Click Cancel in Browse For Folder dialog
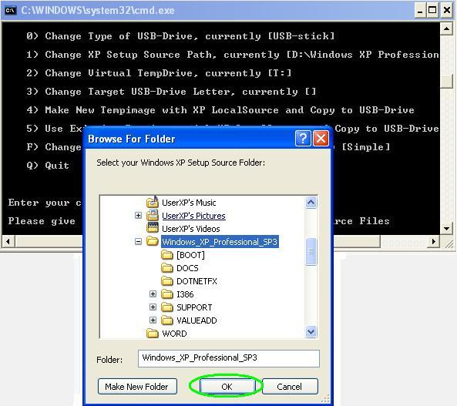 [290, 387]
